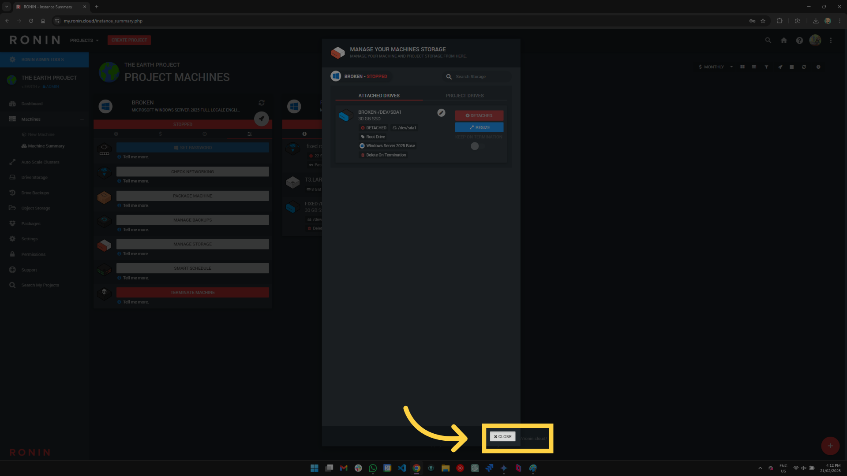847x476 pixels.
Task: Click the Set Password button
Action: [x=193, y=147]
